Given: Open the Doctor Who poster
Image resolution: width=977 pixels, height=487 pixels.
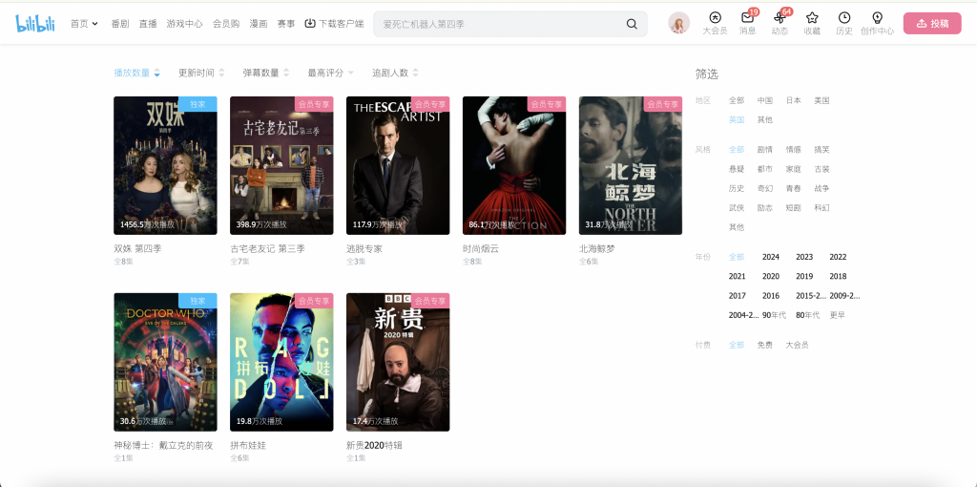Looking at the screenshot, I should point(165,362).
